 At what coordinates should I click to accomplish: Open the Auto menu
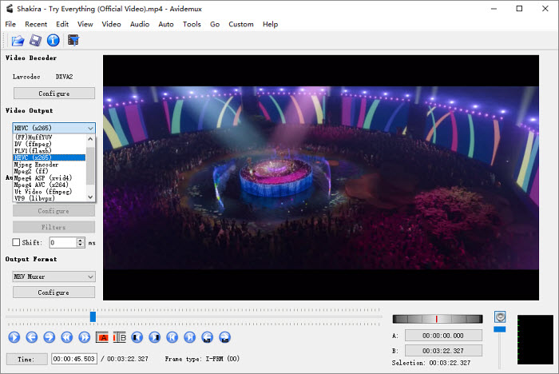(166, 24)
